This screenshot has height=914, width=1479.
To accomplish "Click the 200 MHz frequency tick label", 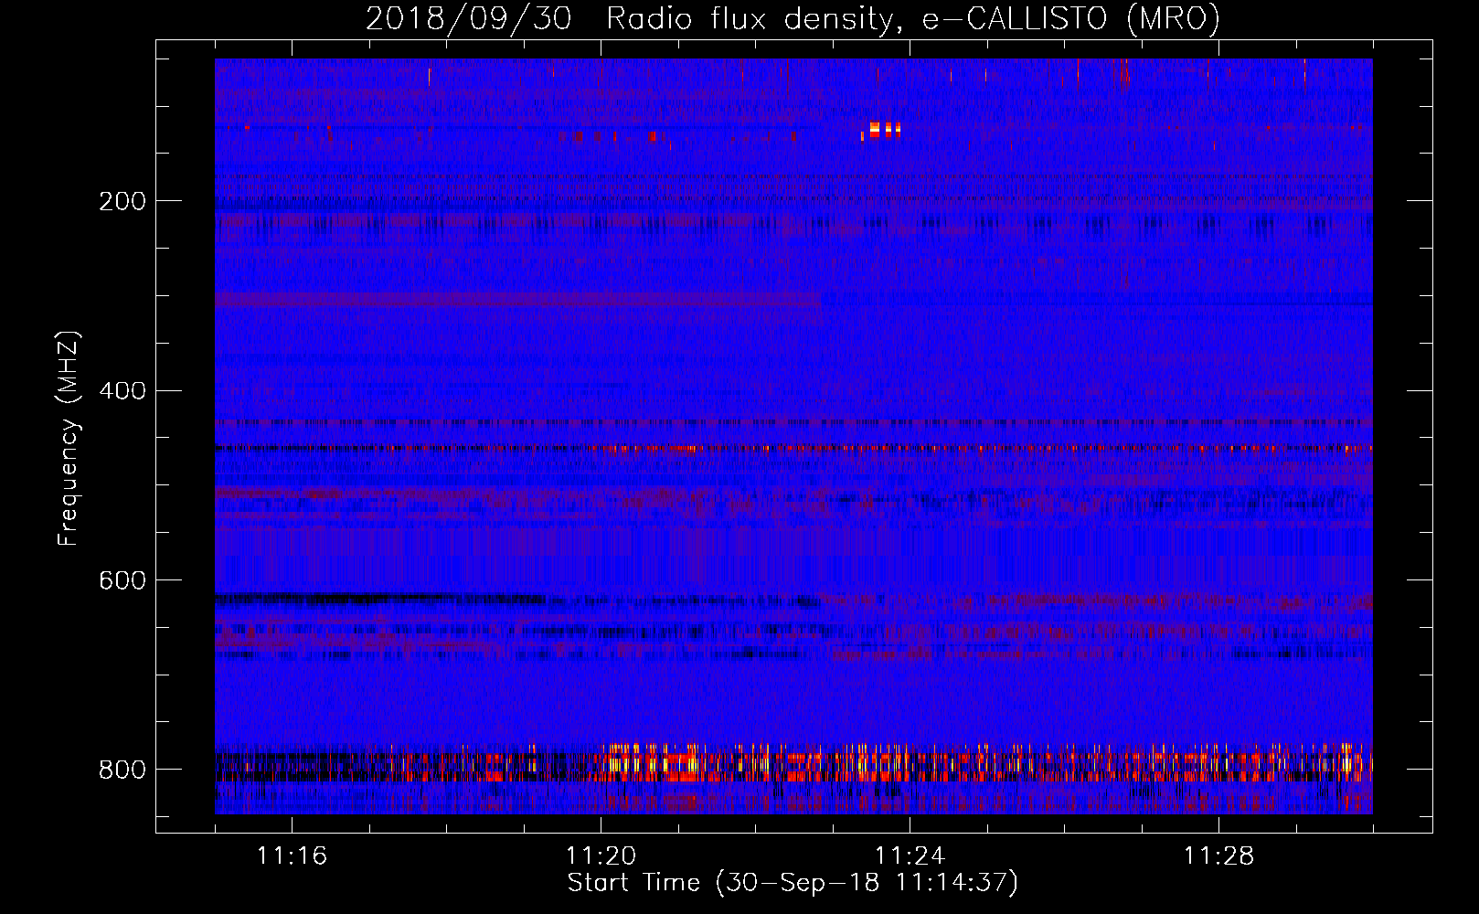I will (122, 201).
